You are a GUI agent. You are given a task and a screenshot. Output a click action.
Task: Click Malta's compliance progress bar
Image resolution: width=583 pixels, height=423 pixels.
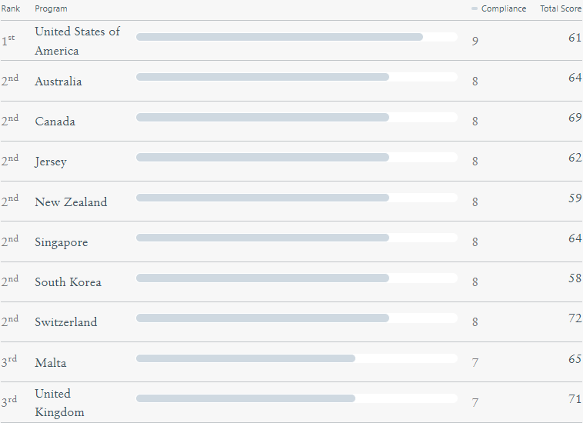tap(297, 358)
